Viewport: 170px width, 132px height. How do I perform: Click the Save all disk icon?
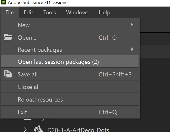tap(8, 74)
